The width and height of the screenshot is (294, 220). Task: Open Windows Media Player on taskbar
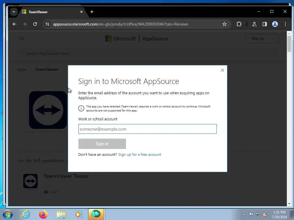click(x=78, y=214)
